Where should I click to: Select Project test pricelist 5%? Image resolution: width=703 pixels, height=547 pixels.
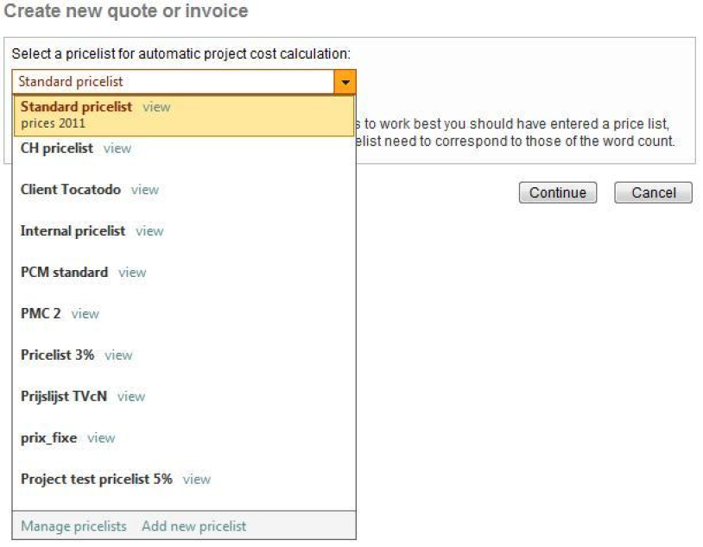click(97, 480)
